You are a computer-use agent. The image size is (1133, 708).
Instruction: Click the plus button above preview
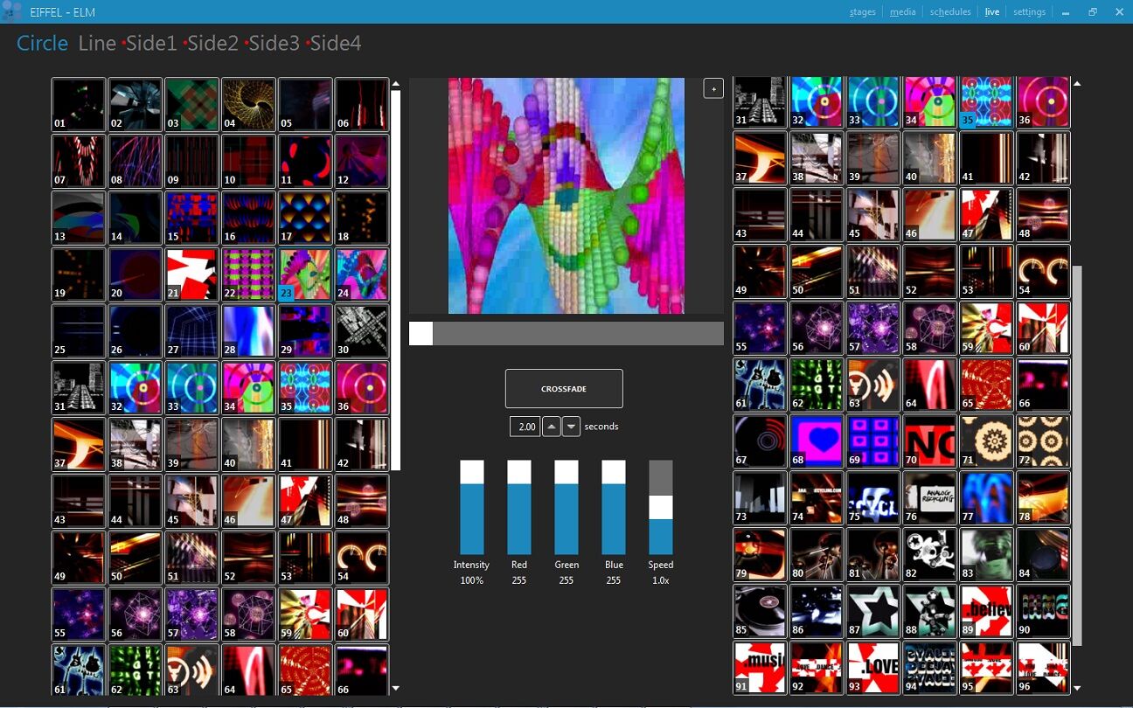(x=713, y=88)
